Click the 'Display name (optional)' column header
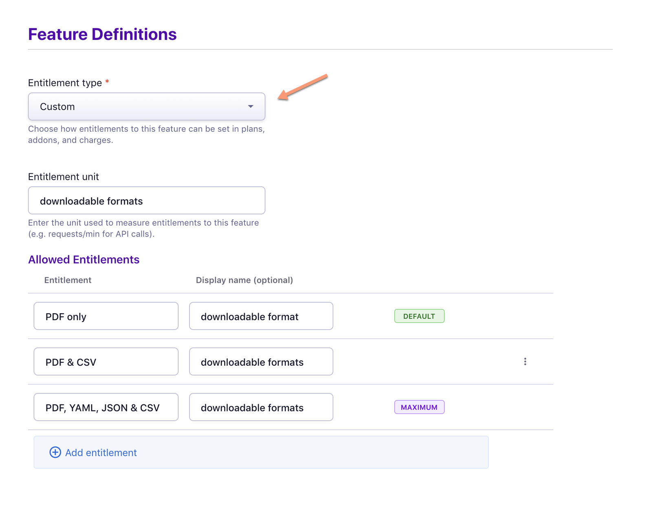 [244, 280]
